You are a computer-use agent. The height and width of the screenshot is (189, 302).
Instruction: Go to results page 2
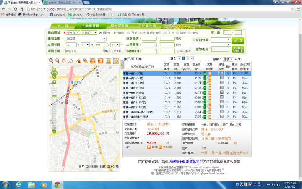pos(187,58)
